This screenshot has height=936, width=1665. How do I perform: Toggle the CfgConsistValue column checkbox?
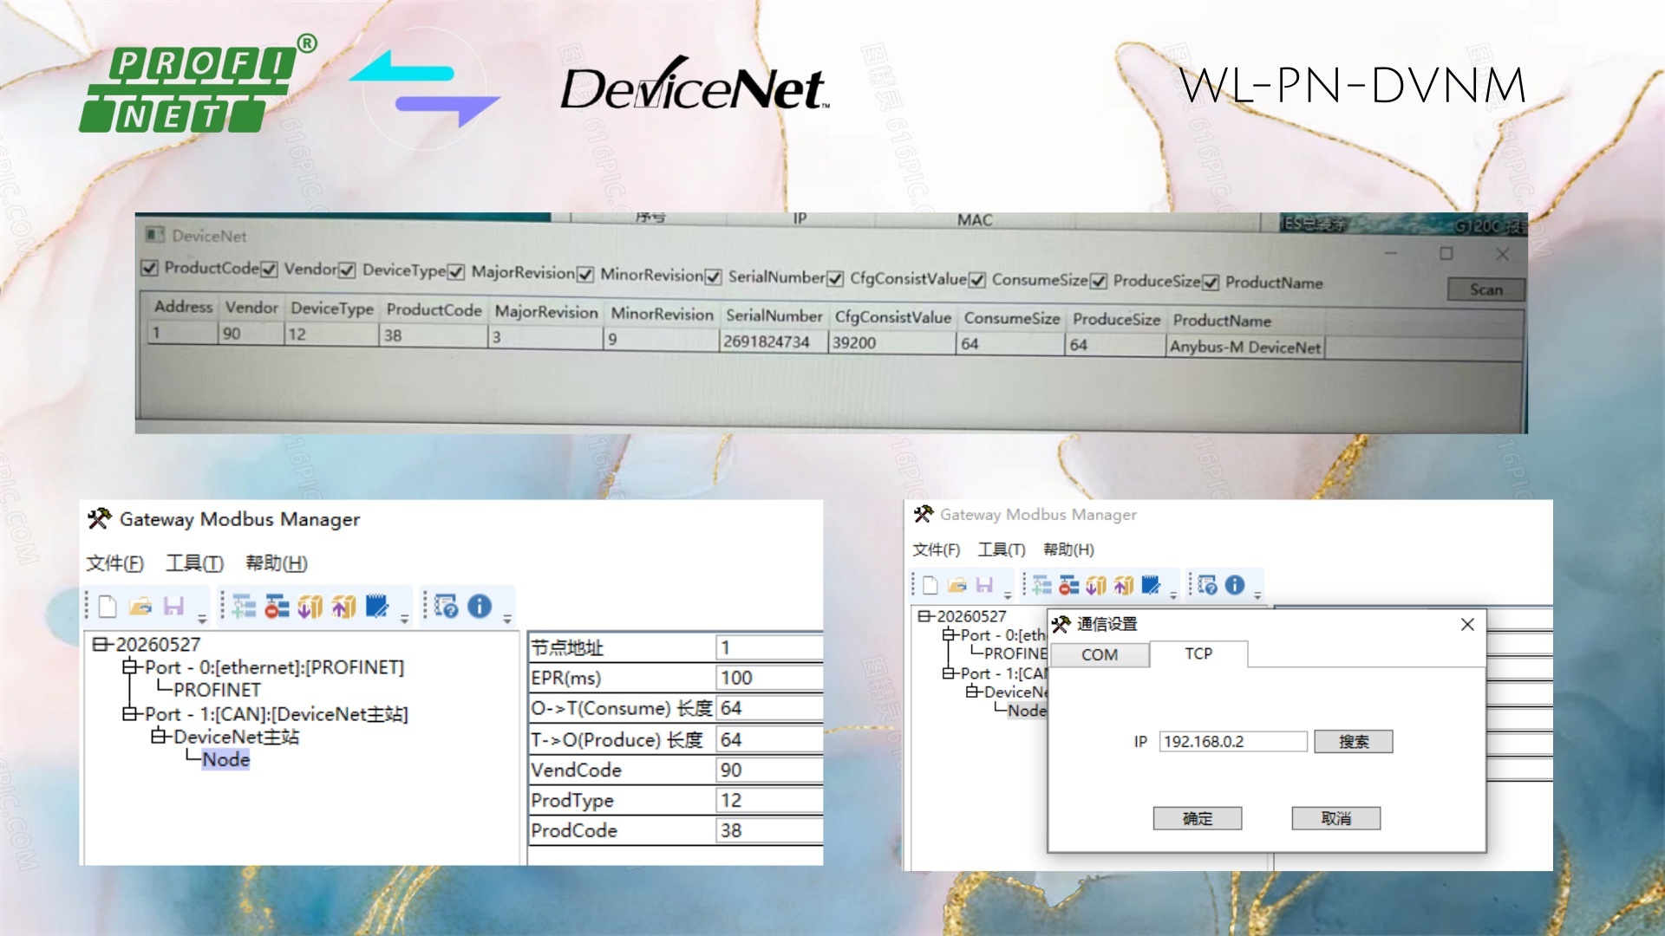(835, 278)
